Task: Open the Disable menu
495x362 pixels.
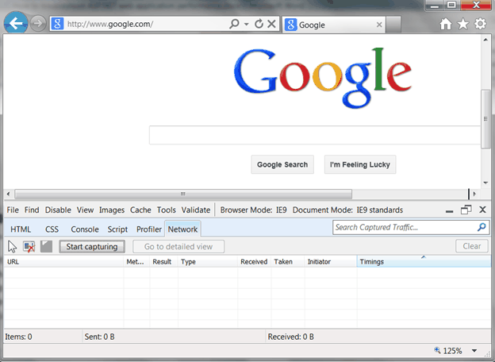Action: (58, 210)
